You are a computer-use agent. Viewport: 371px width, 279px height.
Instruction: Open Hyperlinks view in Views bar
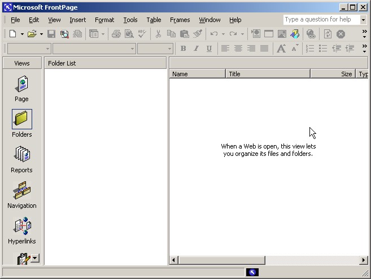point(22,231)
